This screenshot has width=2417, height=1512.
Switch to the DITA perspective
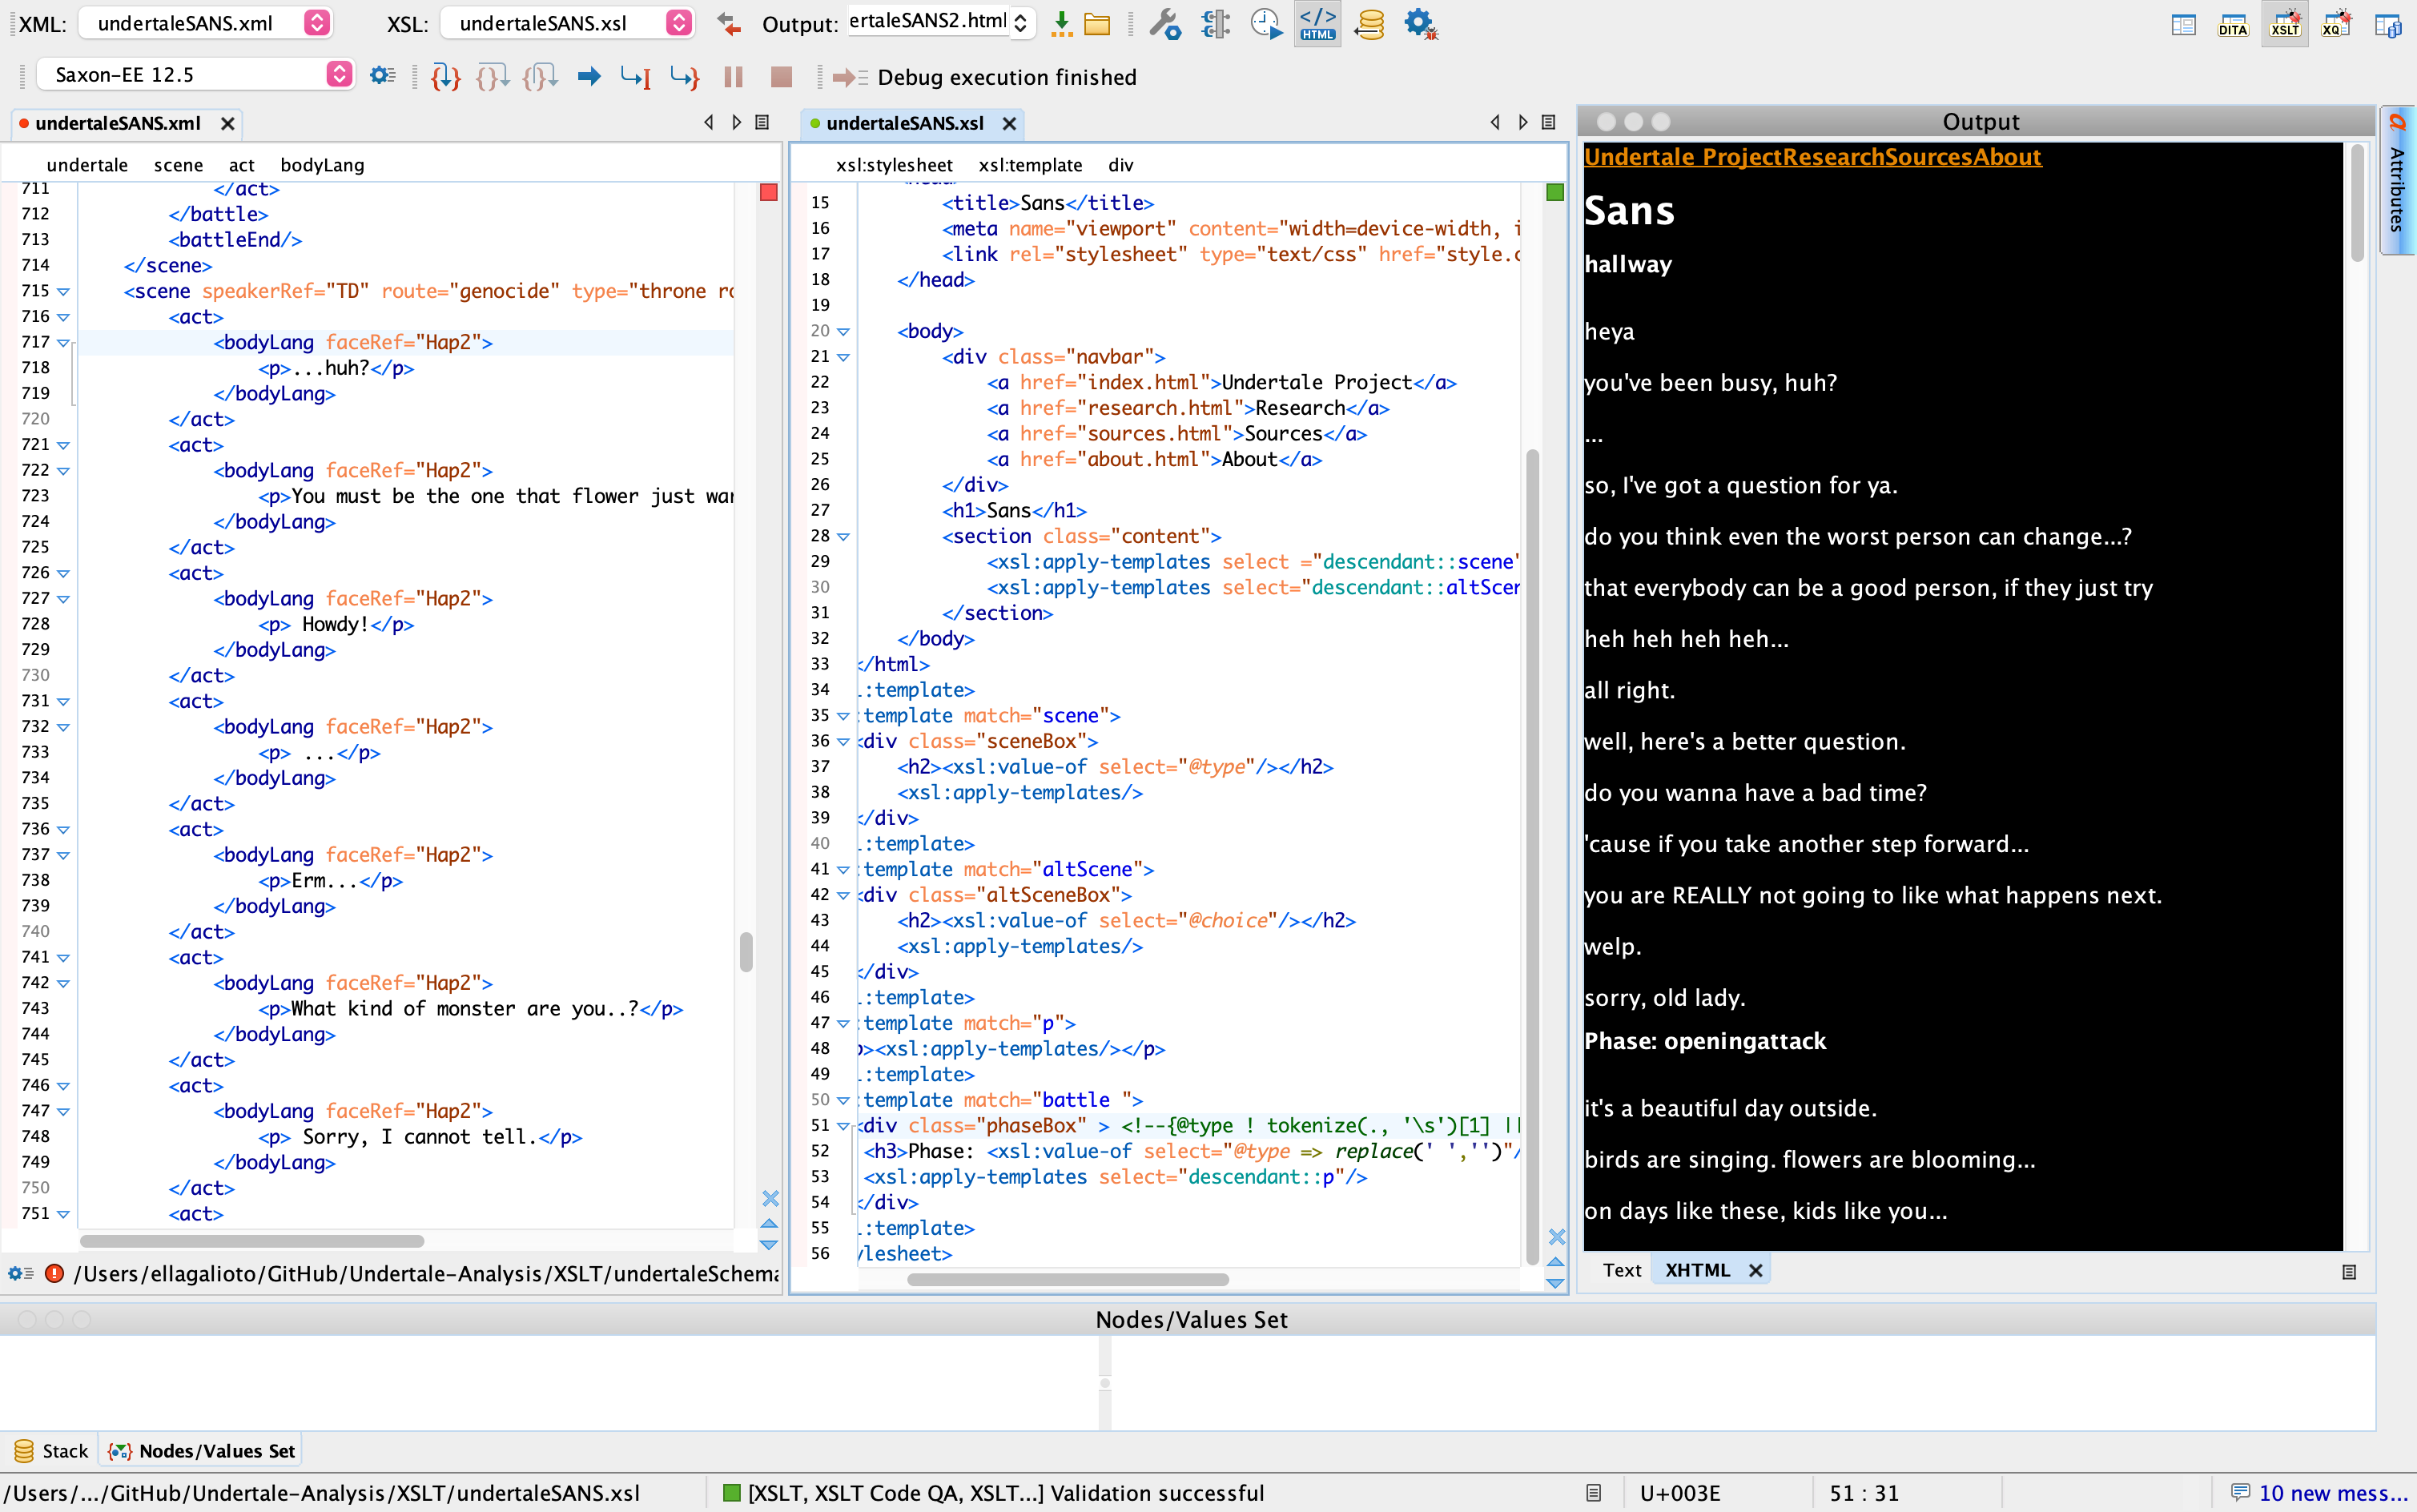2232,24
